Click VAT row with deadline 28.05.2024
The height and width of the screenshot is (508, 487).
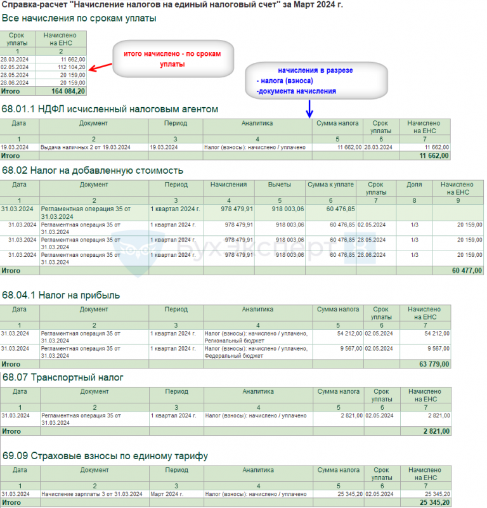click(x=242, y=243)
